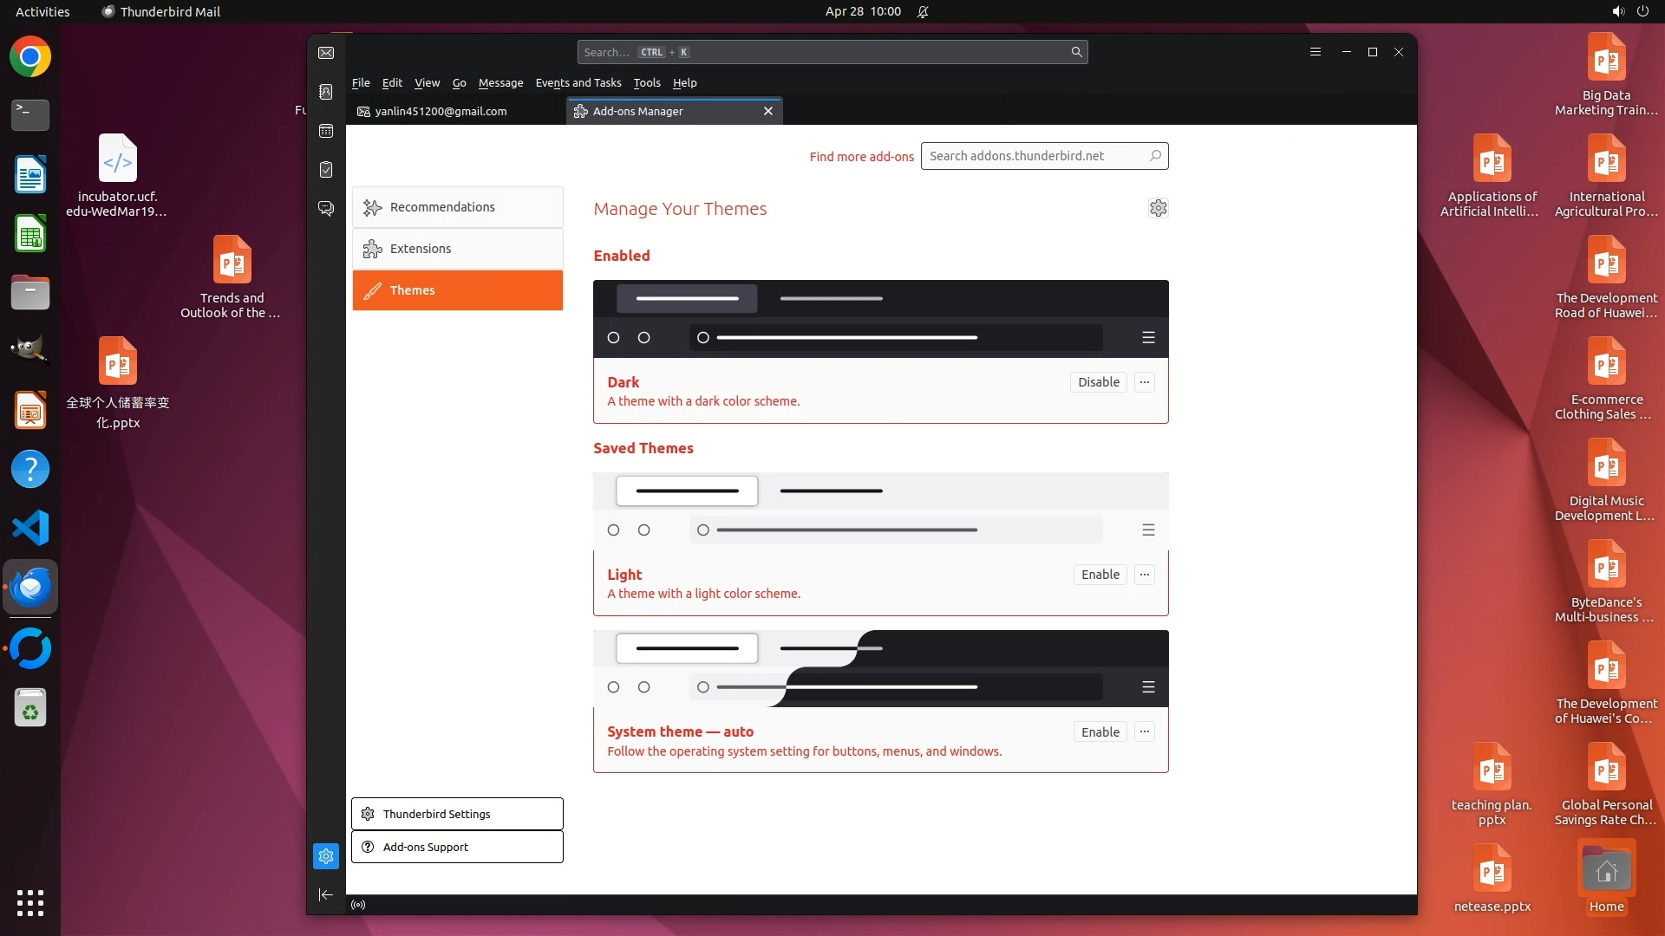1665x936 pixels.
Task: Open the Chat space icon
Action: coord(326,209)
